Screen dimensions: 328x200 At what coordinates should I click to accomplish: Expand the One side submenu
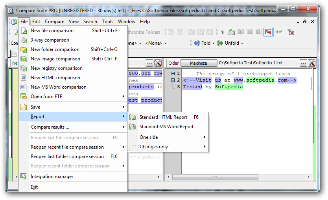(x=205, y=137)
